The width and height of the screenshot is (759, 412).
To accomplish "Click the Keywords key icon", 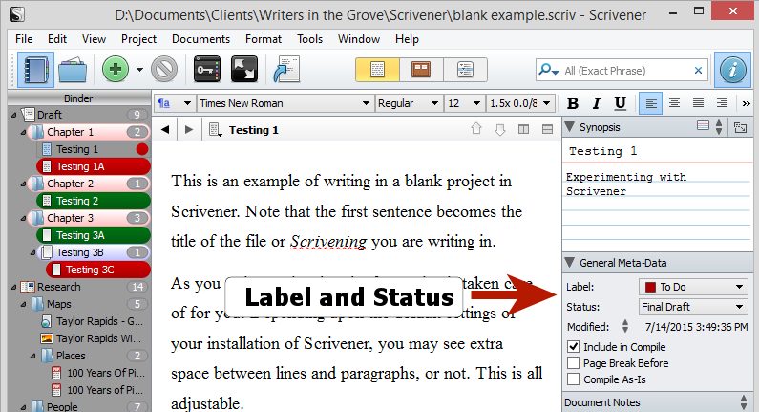I will [207, 70].
